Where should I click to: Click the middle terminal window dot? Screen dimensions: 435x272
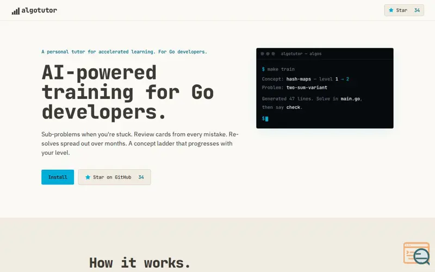click(268, 53)
